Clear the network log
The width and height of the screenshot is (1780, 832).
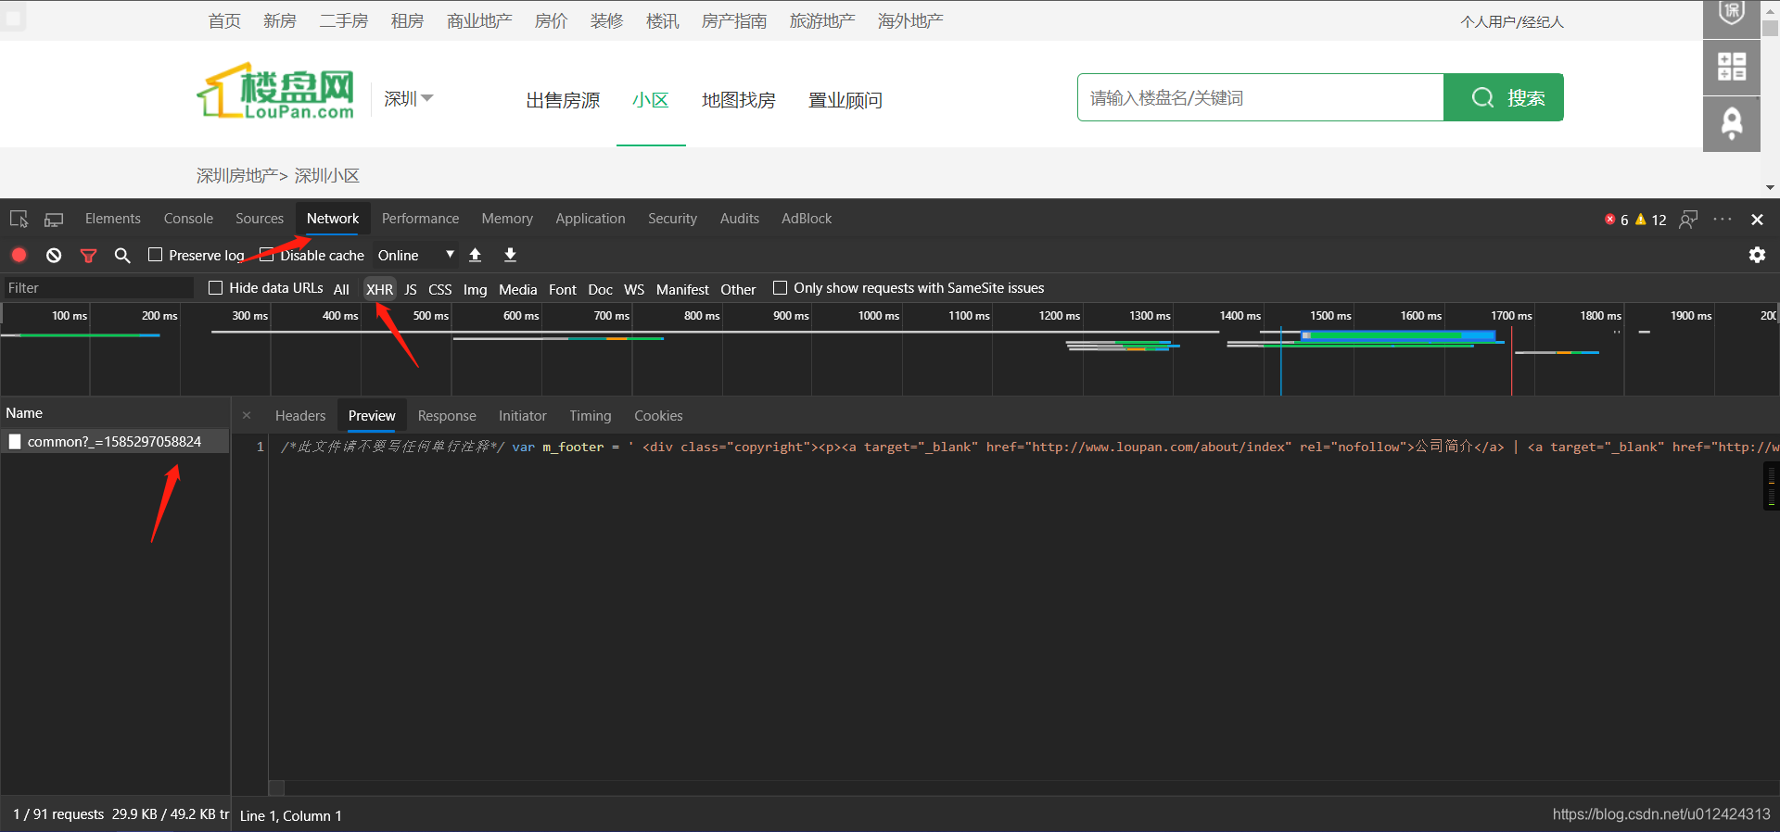[x=54, y=255]
